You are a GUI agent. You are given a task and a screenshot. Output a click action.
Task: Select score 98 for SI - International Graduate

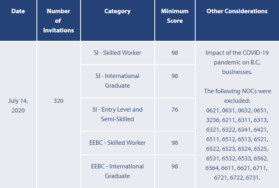(175, 76)
